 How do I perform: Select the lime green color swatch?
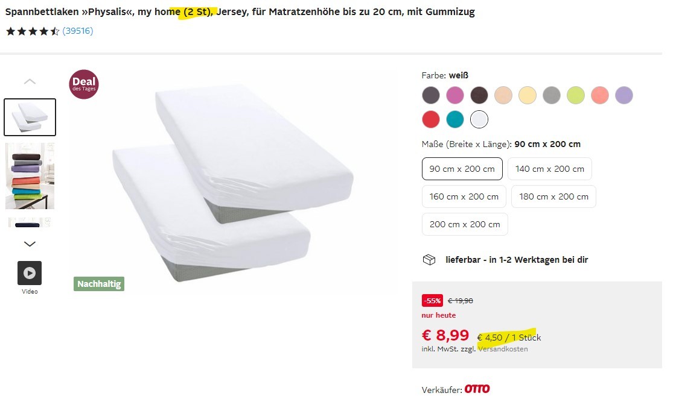[x=576, y=95]
